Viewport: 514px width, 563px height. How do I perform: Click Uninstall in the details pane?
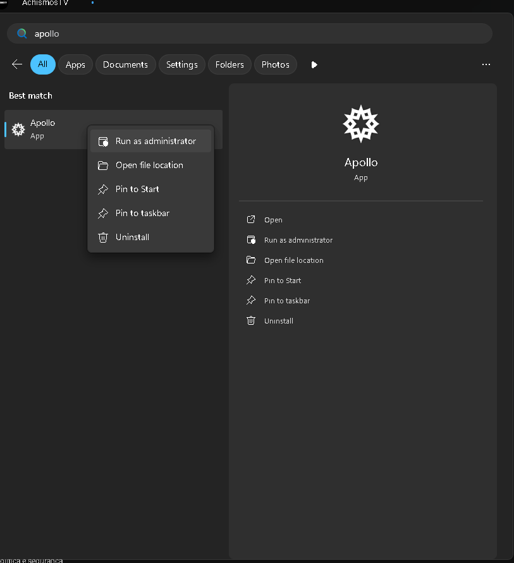[279, 320]
